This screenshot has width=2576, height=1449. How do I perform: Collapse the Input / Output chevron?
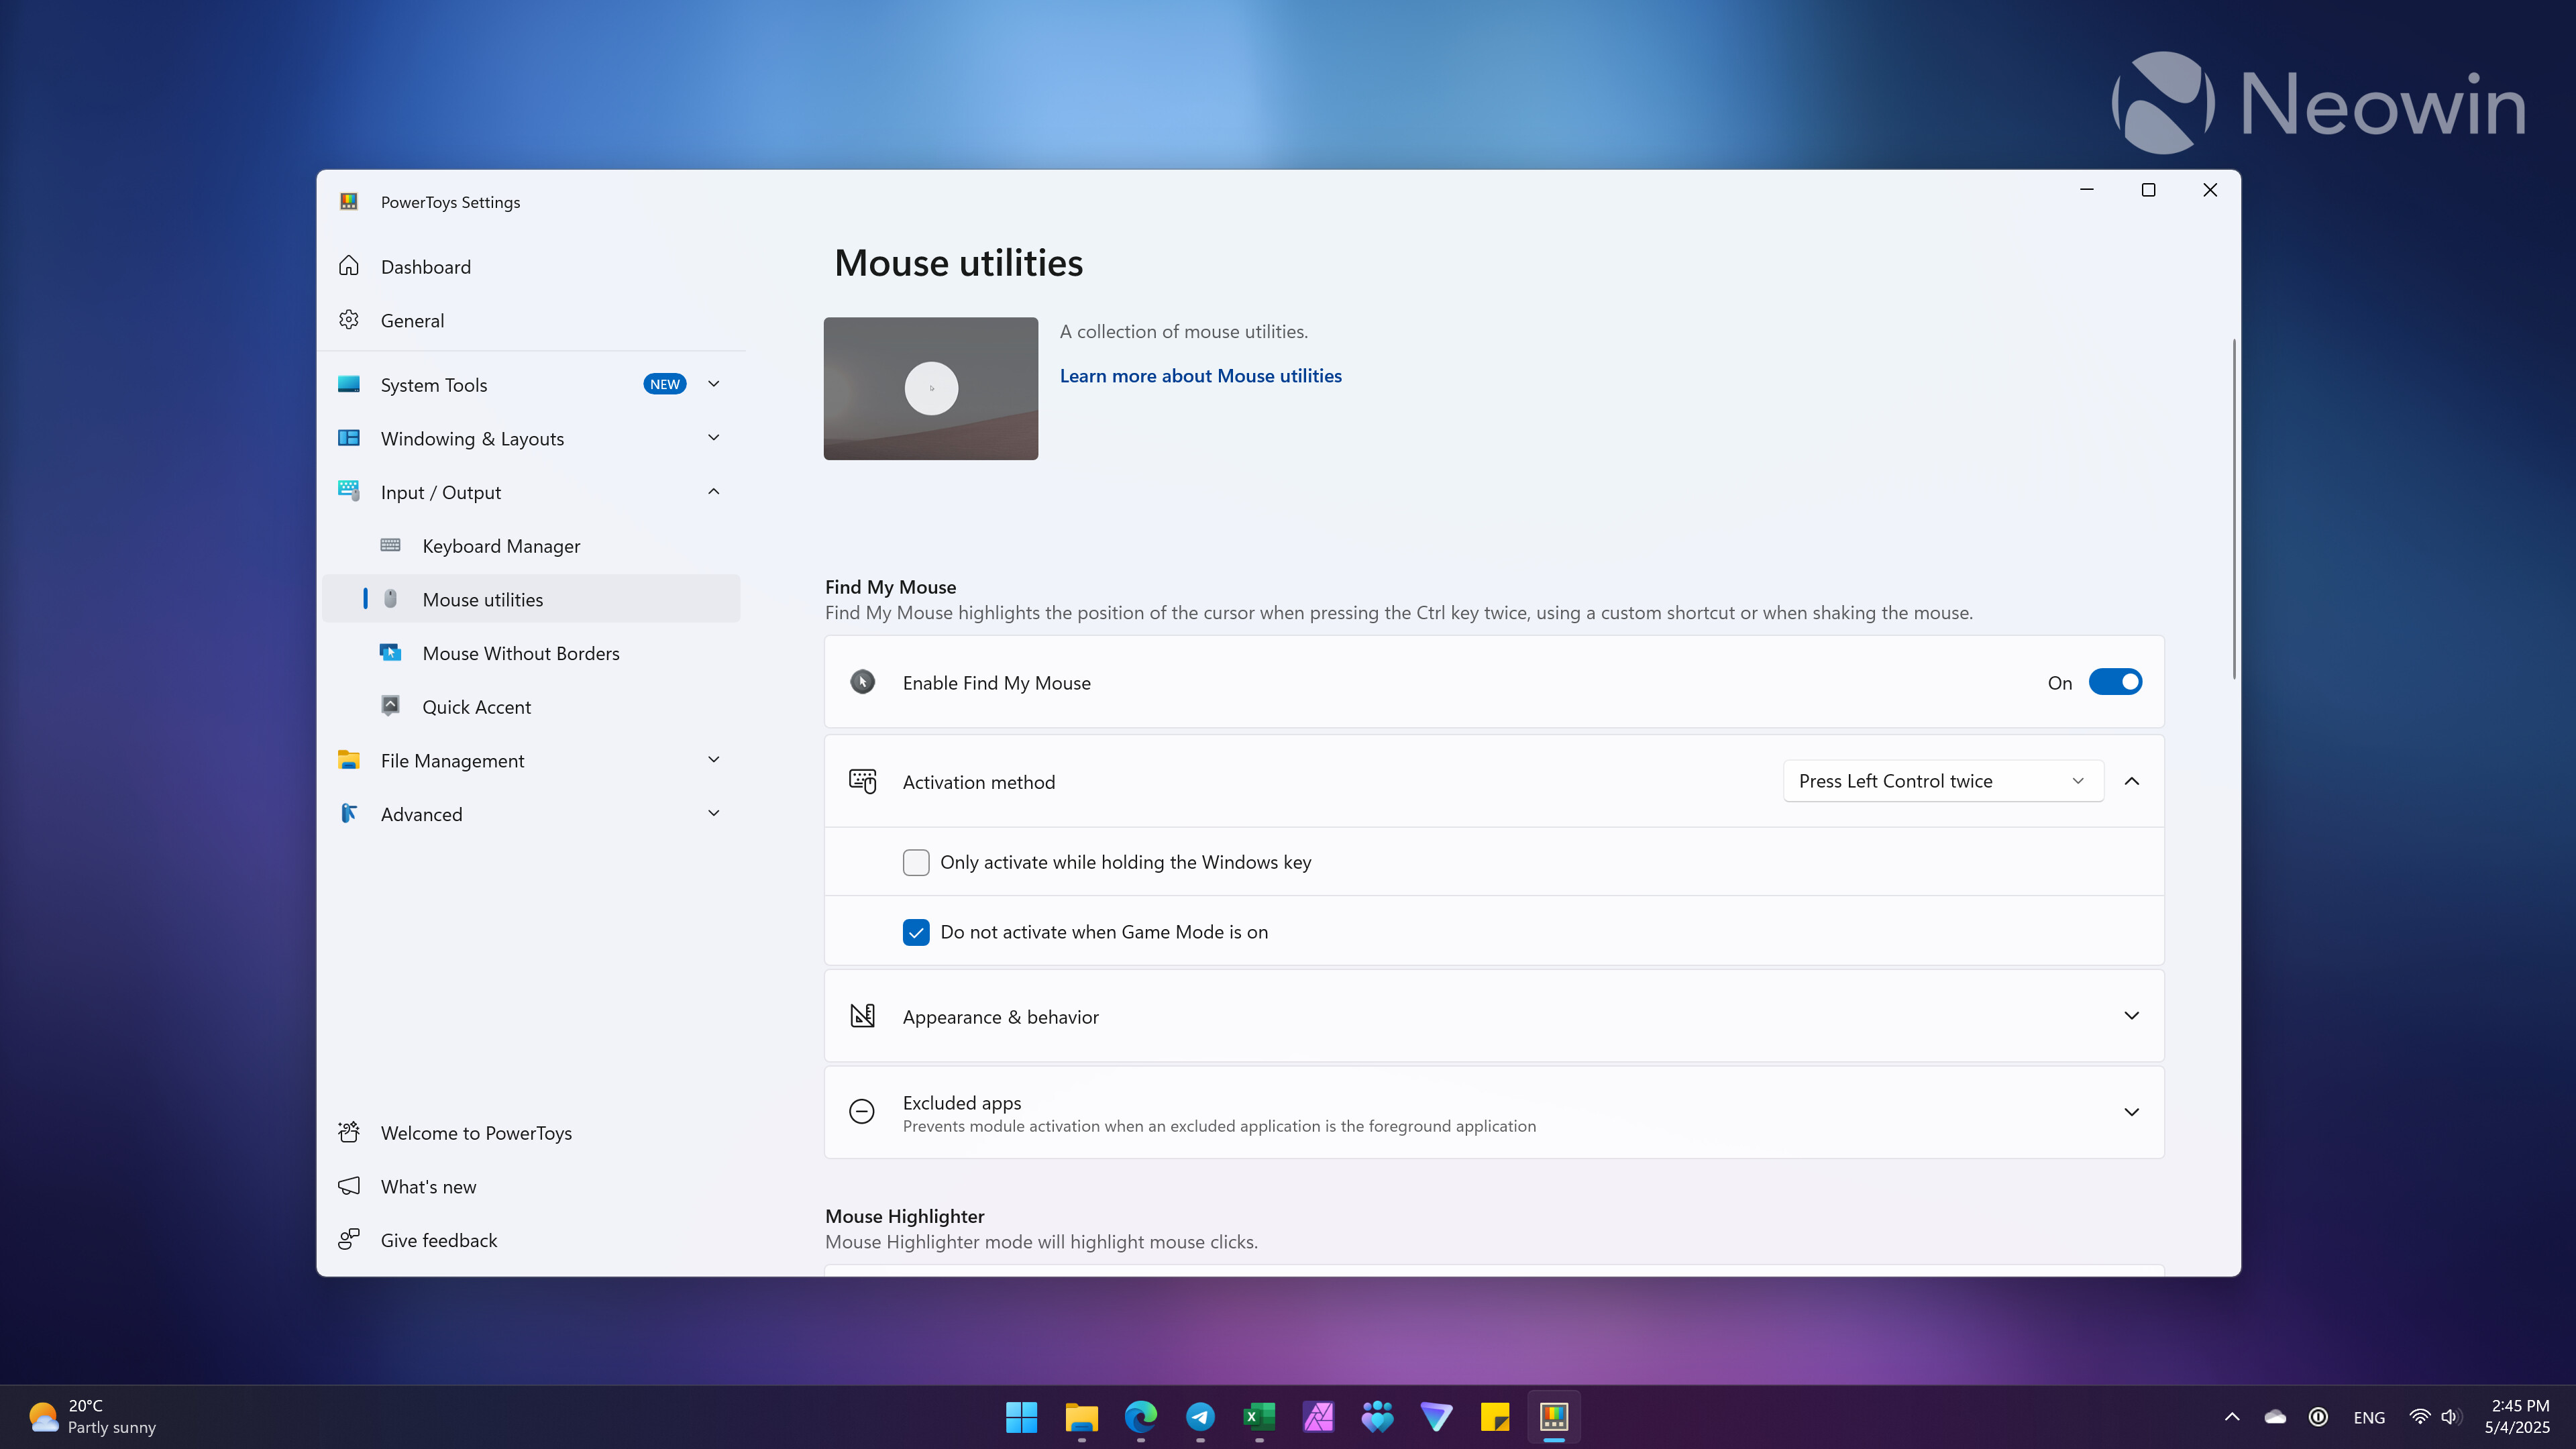(714, 491)
